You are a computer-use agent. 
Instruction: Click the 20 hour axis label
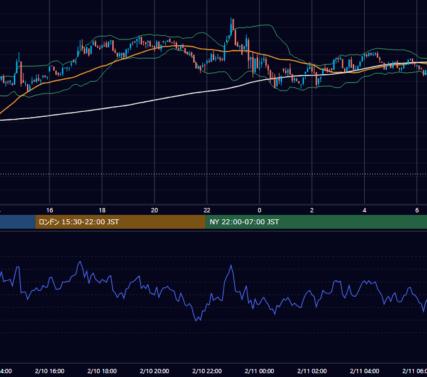click(x=154, y=210)
